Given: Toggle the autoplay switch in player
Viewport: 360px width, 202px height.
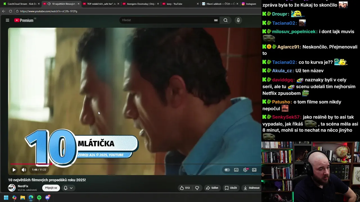Looking at the screenshot, I should coord(227,170).
